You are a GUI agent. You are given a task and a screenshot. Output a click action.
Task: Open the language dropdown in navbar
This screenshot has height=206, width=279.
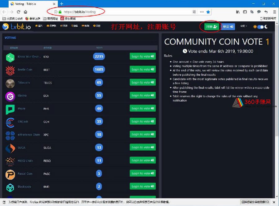[244, 26]
